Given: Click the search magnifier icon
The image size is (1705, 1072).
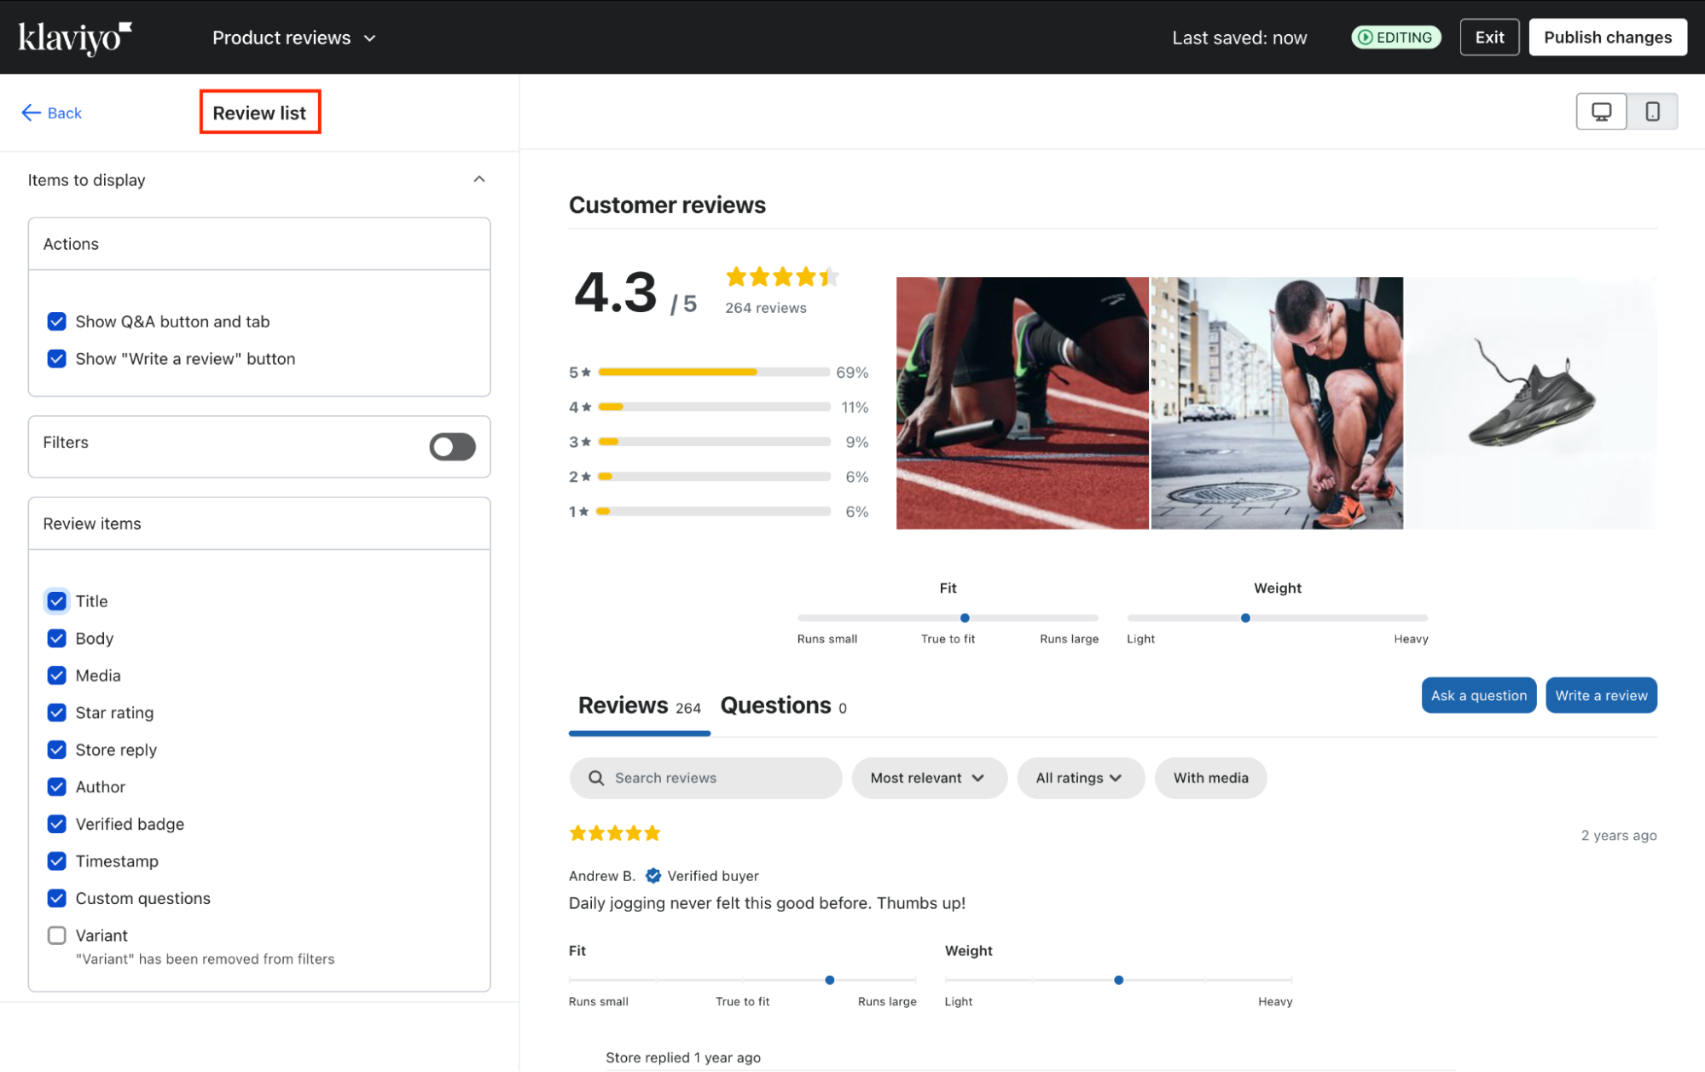Looking at the screenshot, I should 596,778.
